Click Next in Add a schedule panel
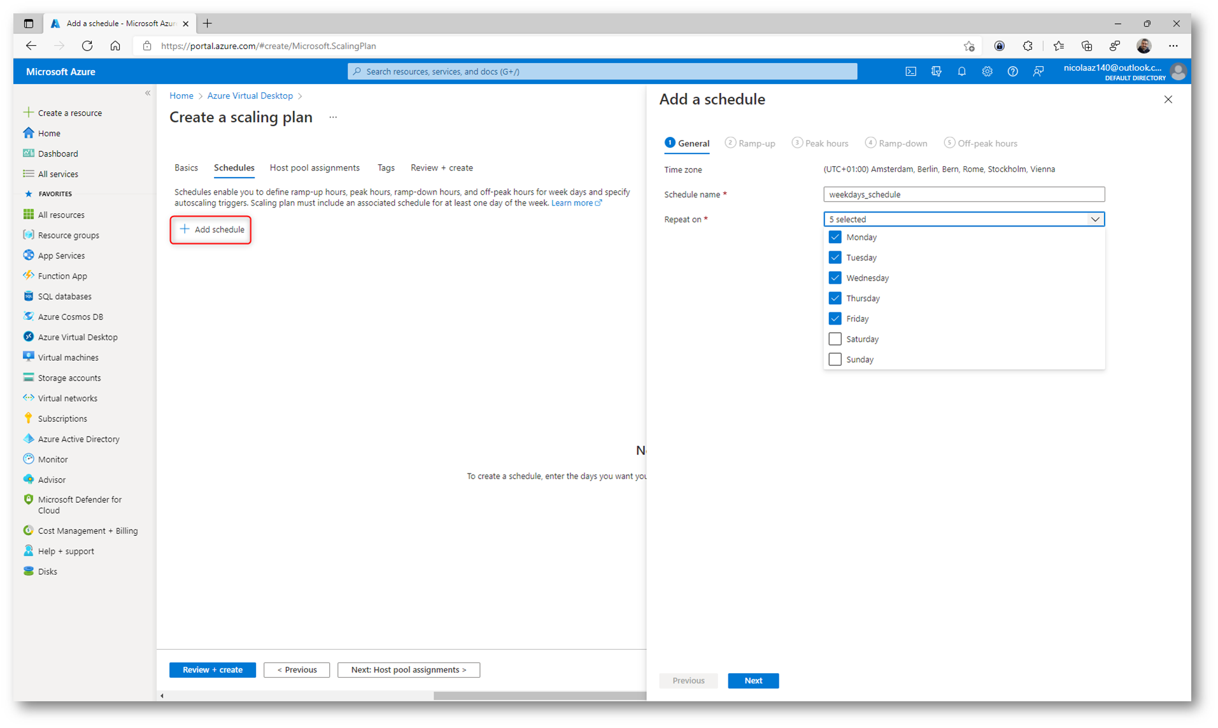This screenshot has height=728, width=1218. click(x=753, y=680)
